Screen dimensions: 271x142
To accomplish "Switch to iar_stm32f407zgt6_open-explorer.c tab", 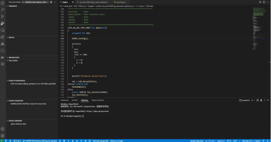I will pyautogui.click(x=94, y=2).
